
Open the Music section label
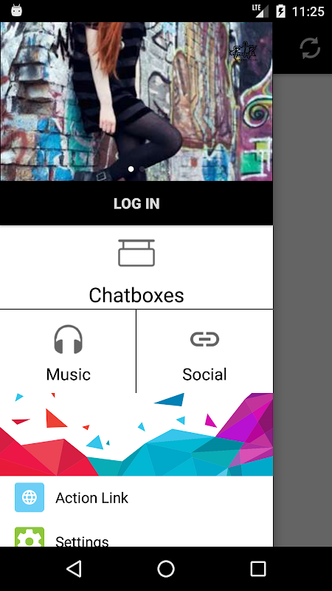pos(68,375)
